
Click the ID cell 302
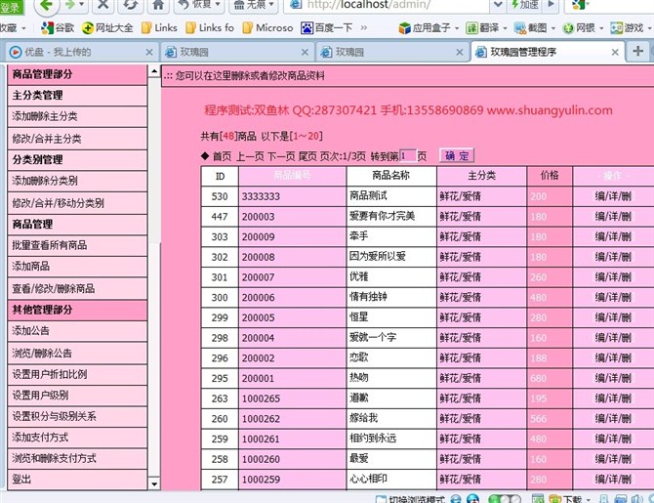pyautogui.click(x=220, y=257)
